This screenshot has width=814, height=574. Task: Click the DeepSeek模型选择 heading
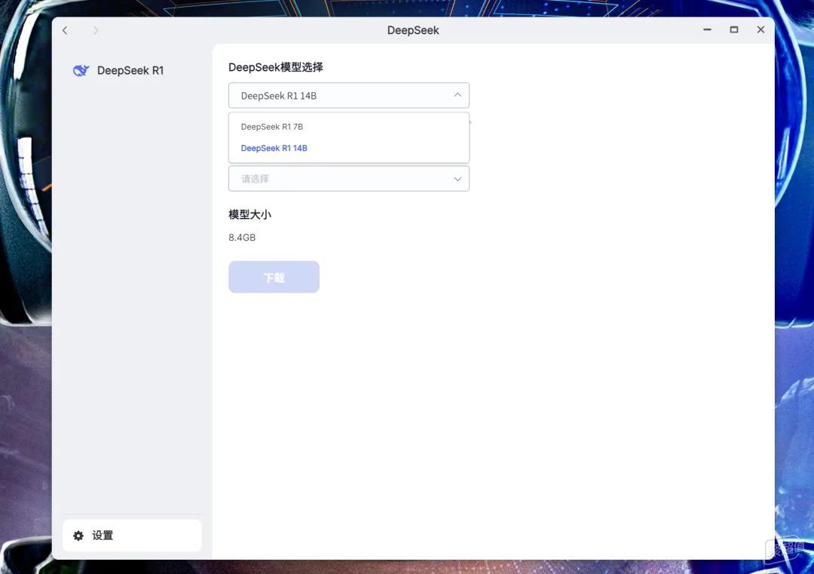pos(276,67)
